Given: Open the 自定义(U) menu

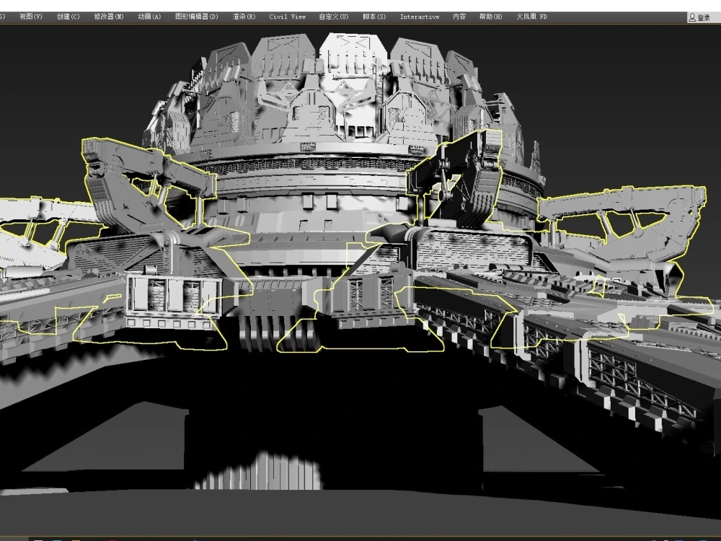Looking at the screenshot, I should 334,17.
